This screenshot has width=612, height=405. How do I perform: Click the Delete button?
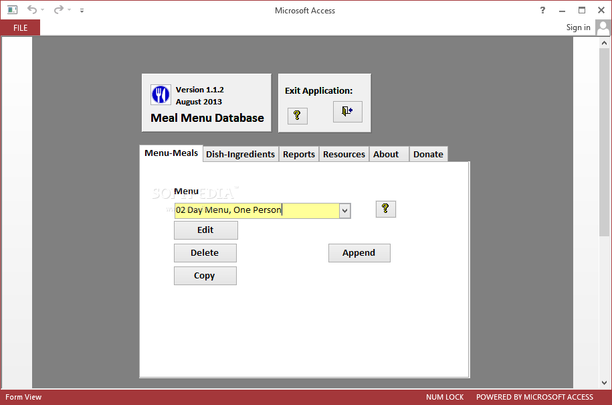(205, 252)
